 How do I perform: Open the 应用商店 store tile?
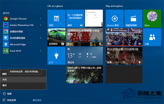point(57,37)
